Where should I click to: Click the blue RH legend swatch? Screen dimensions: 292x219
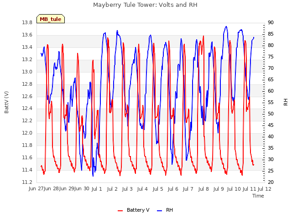point(160,211)
